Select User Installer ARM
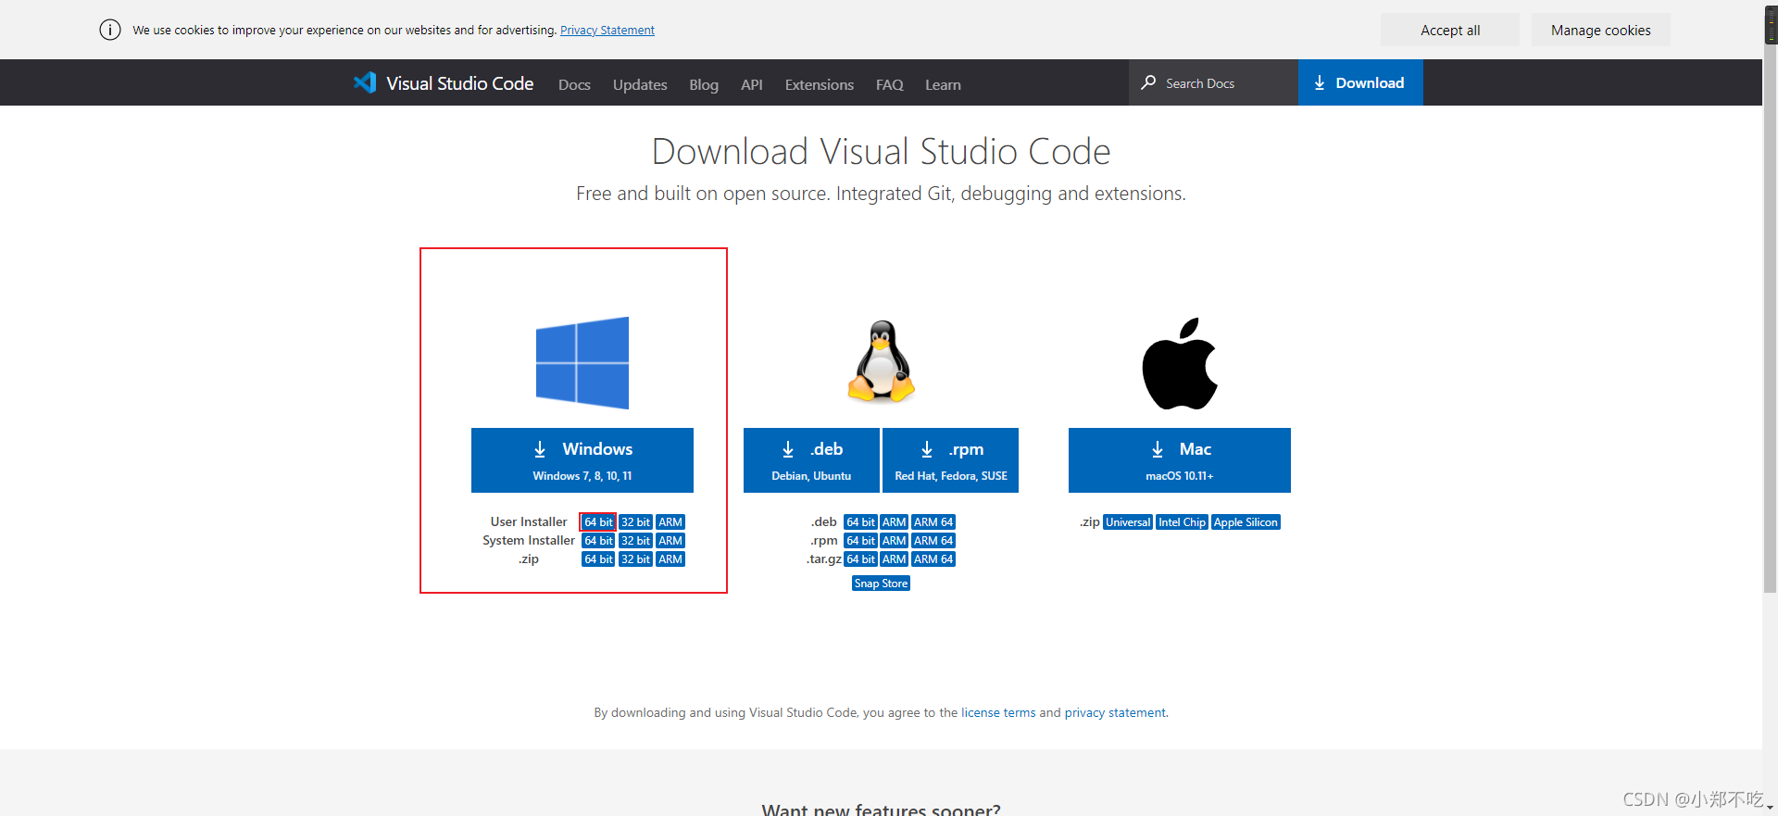The width and height of the screenshot is (1778, 816). pyautogui.click(x=670, y=522)
